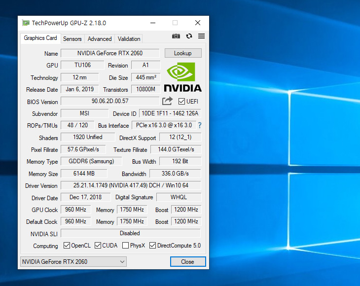Screen dimensions: 360x286
Task: Click the Lookup button
Action: tap(183, 53)
